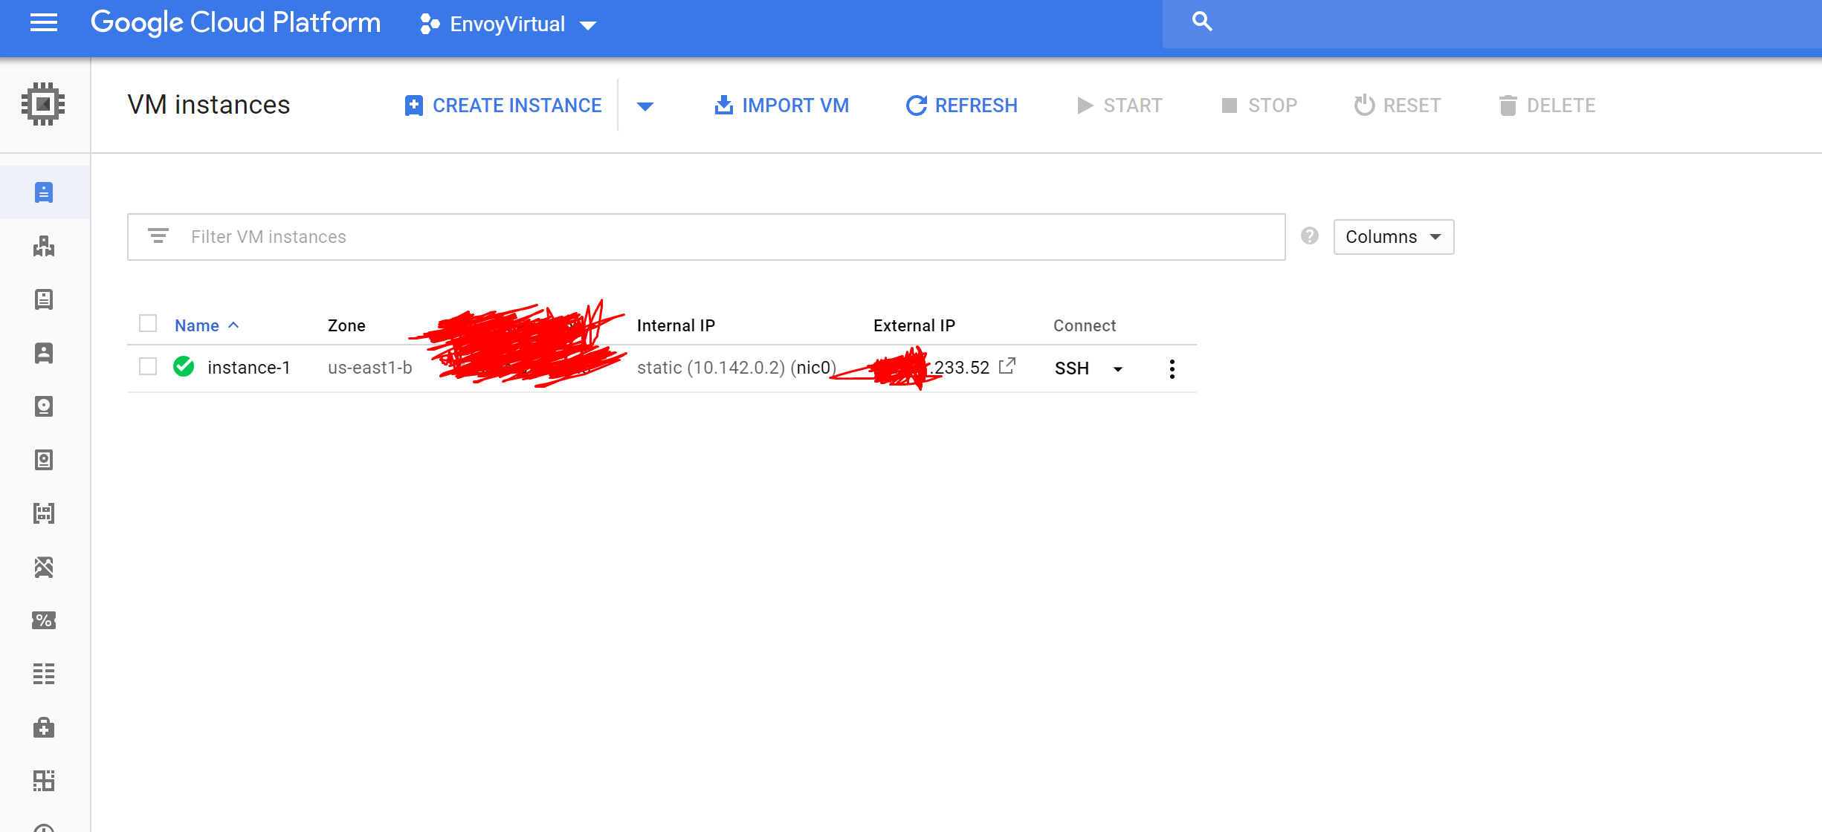The height and width of the screenshot is (832, 1822).
Task: Connect to instance-1 via SSH
Action: click(x=1072, y=368)
